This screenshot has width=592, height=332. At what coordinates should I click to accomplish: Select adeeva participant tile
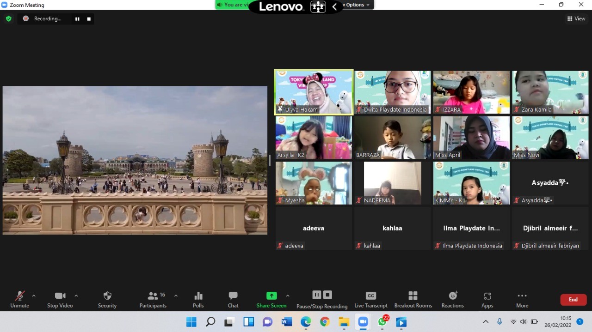click(x=314, y=228)
